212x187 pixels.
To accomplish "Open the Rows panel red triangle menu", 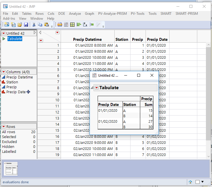I will [4, 126].
